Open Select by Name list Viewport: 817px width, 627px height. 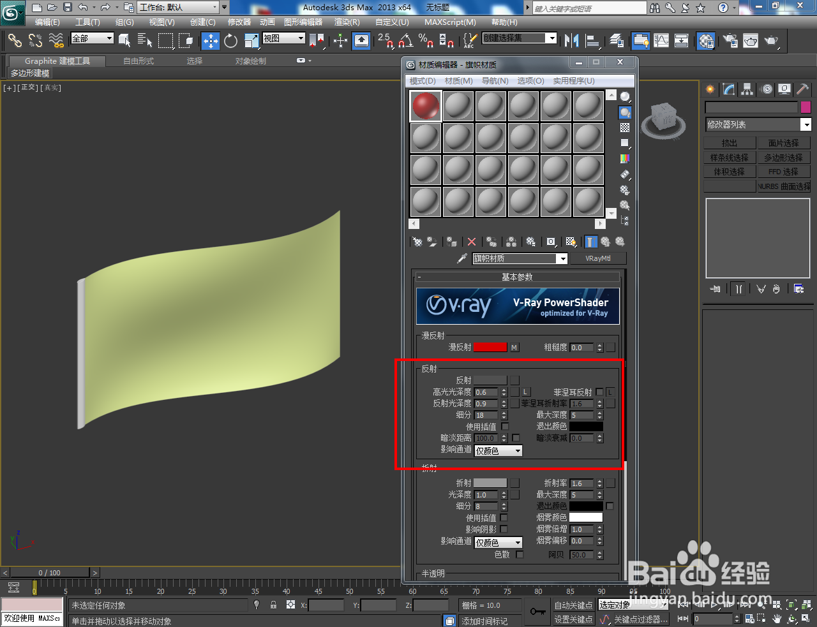145,41
